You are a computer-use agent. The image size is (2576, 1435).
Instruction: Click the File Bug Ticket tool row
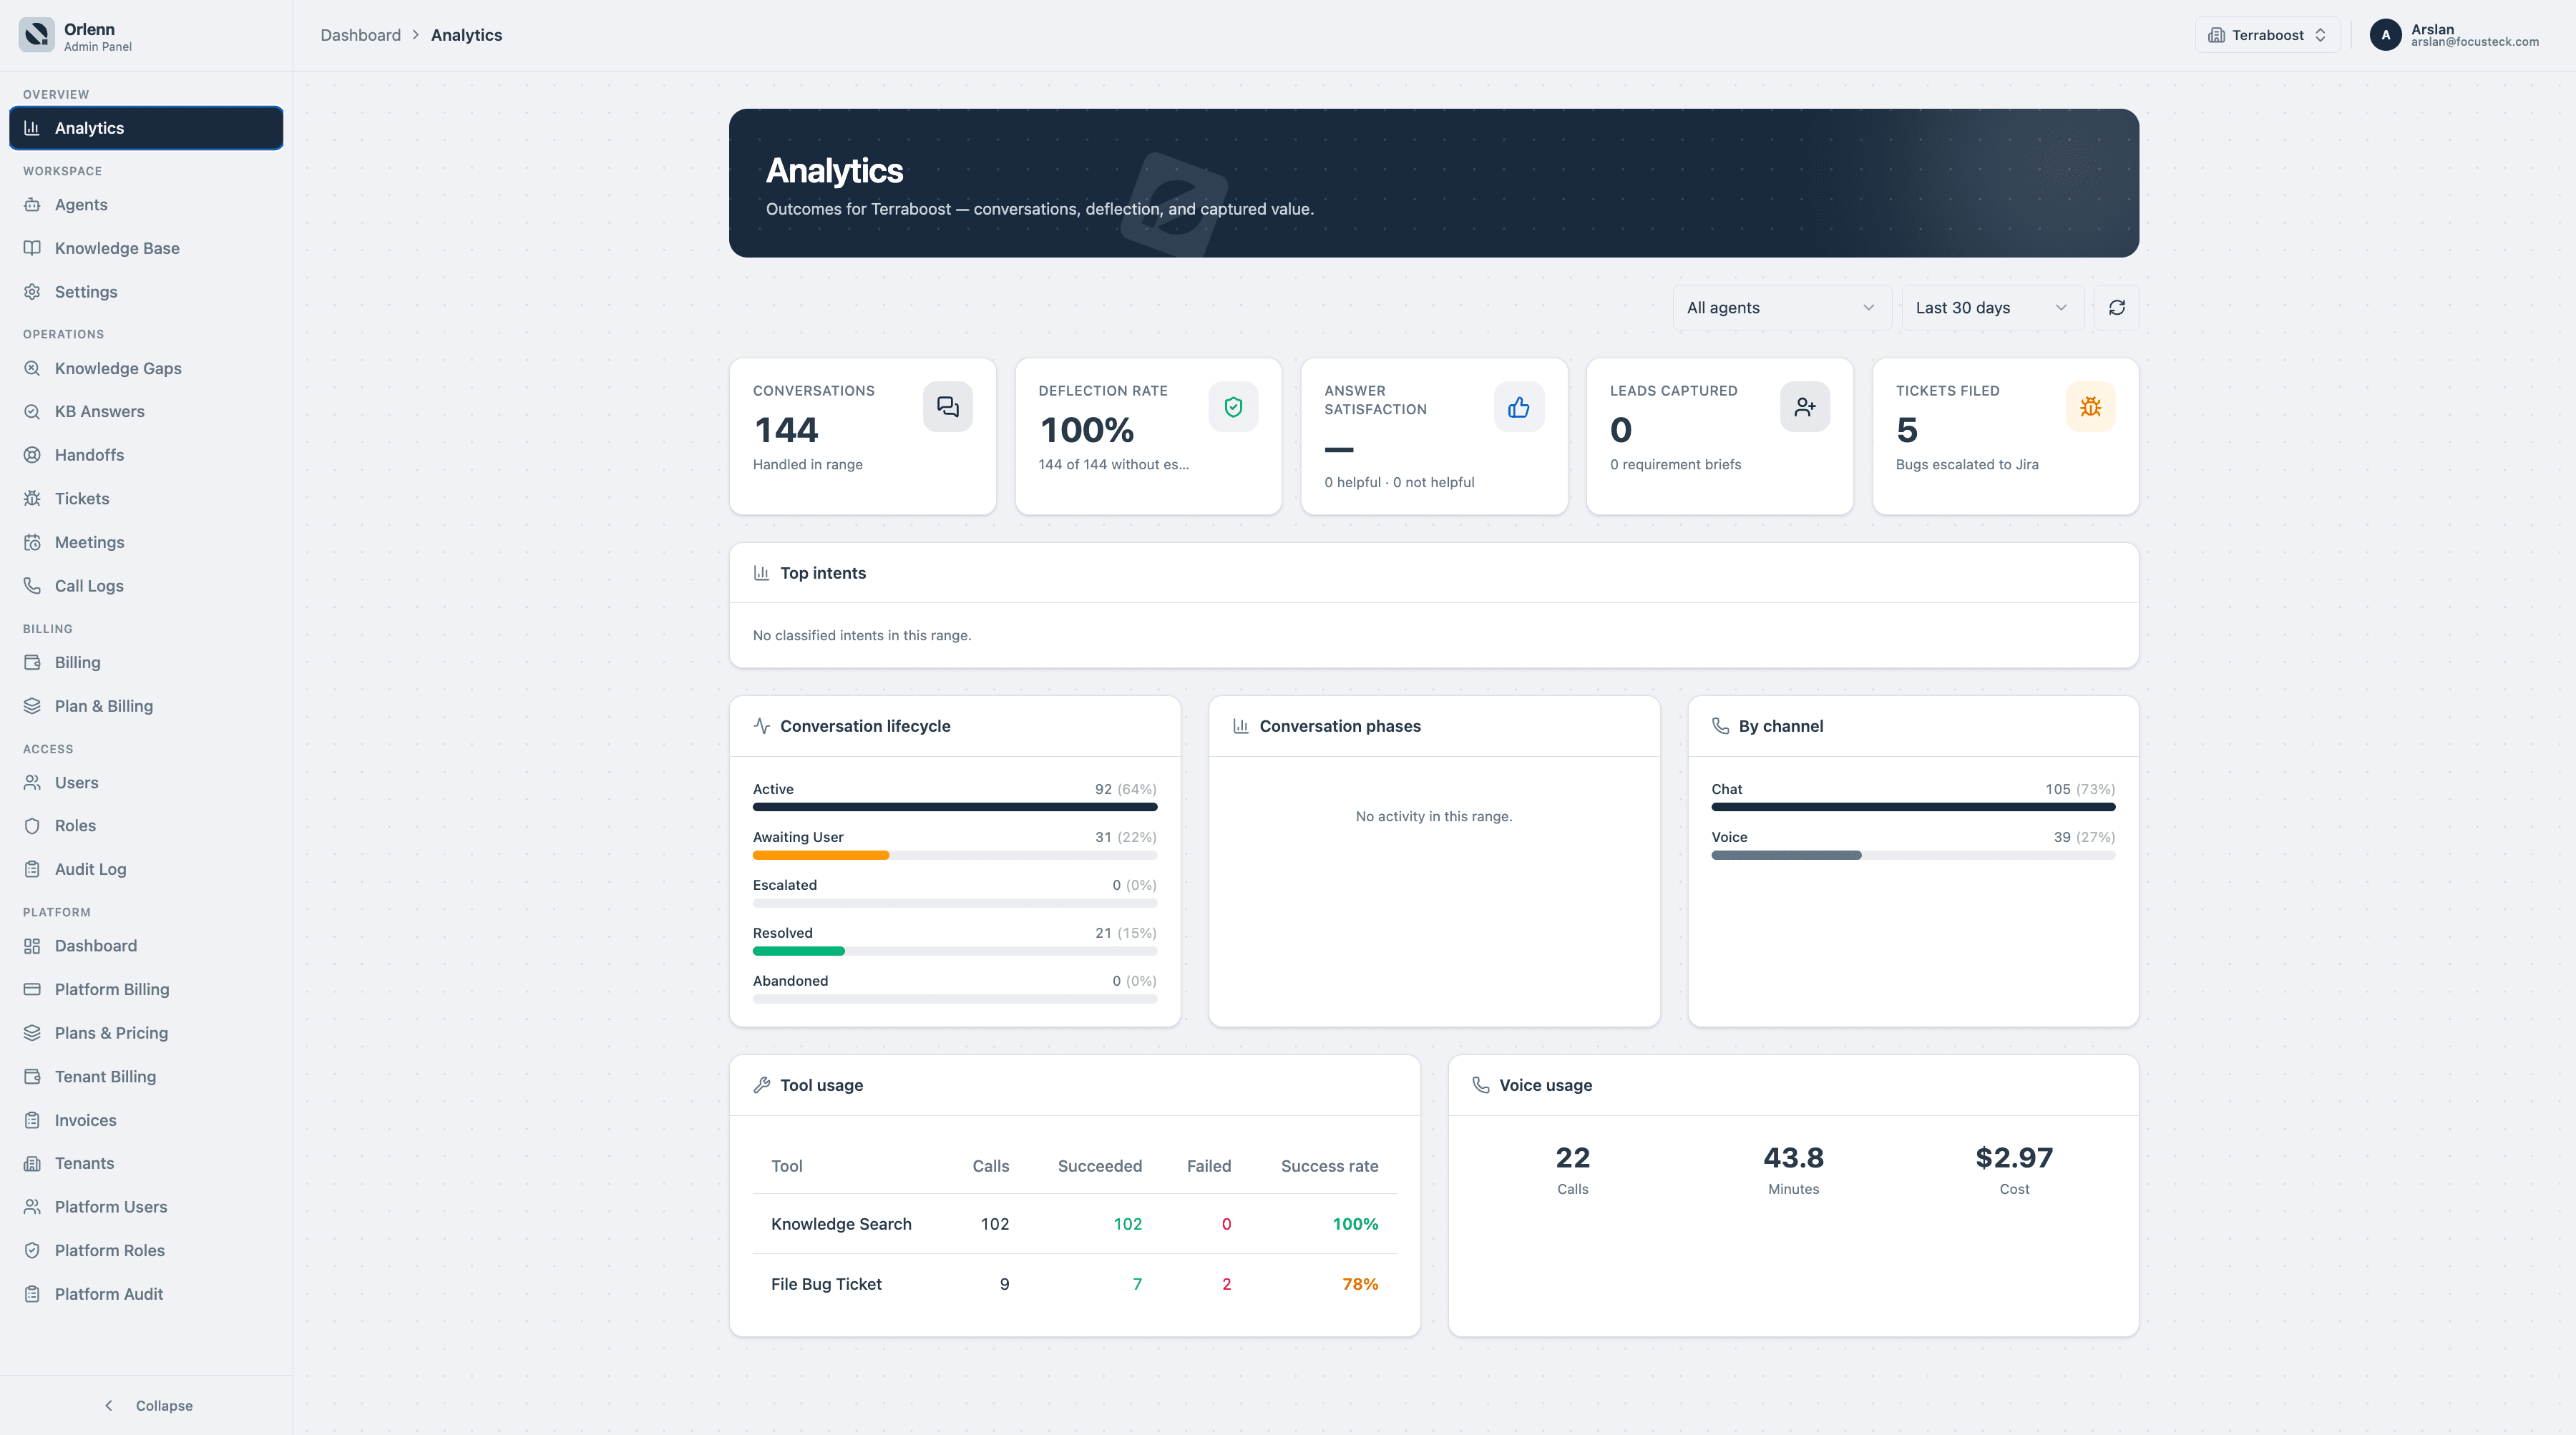click(x=1074, y=1284)
